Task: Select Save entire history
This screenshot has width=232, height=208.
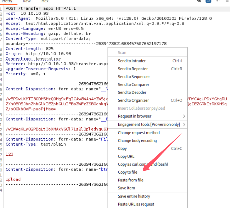Action: tap(134, 196)
